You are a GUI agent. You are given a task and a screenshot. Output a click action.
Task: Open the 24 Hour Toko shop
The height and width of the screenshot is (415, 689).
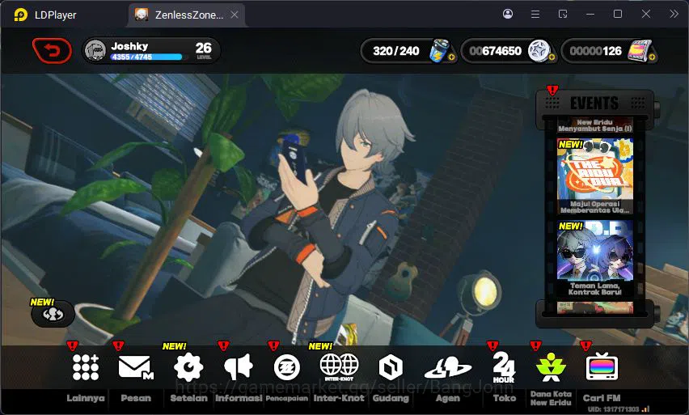(x=504, y=367)
